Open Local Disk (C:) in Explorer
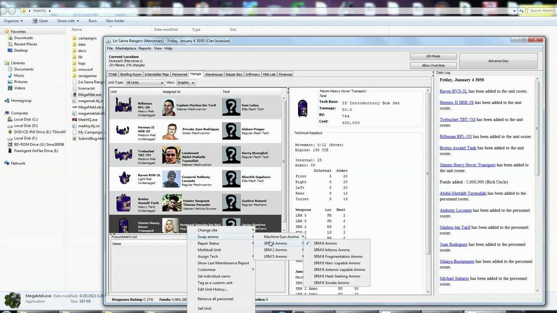The image size is (557, 313). click(x=26, y=120)
